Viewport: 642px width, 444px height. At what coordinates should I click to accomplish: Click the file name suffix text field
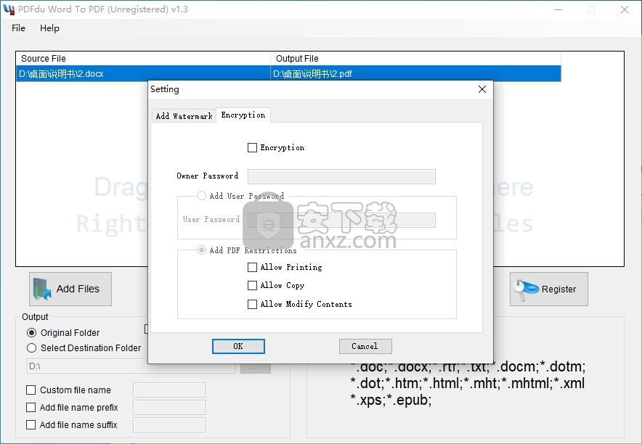coord(169,425)
